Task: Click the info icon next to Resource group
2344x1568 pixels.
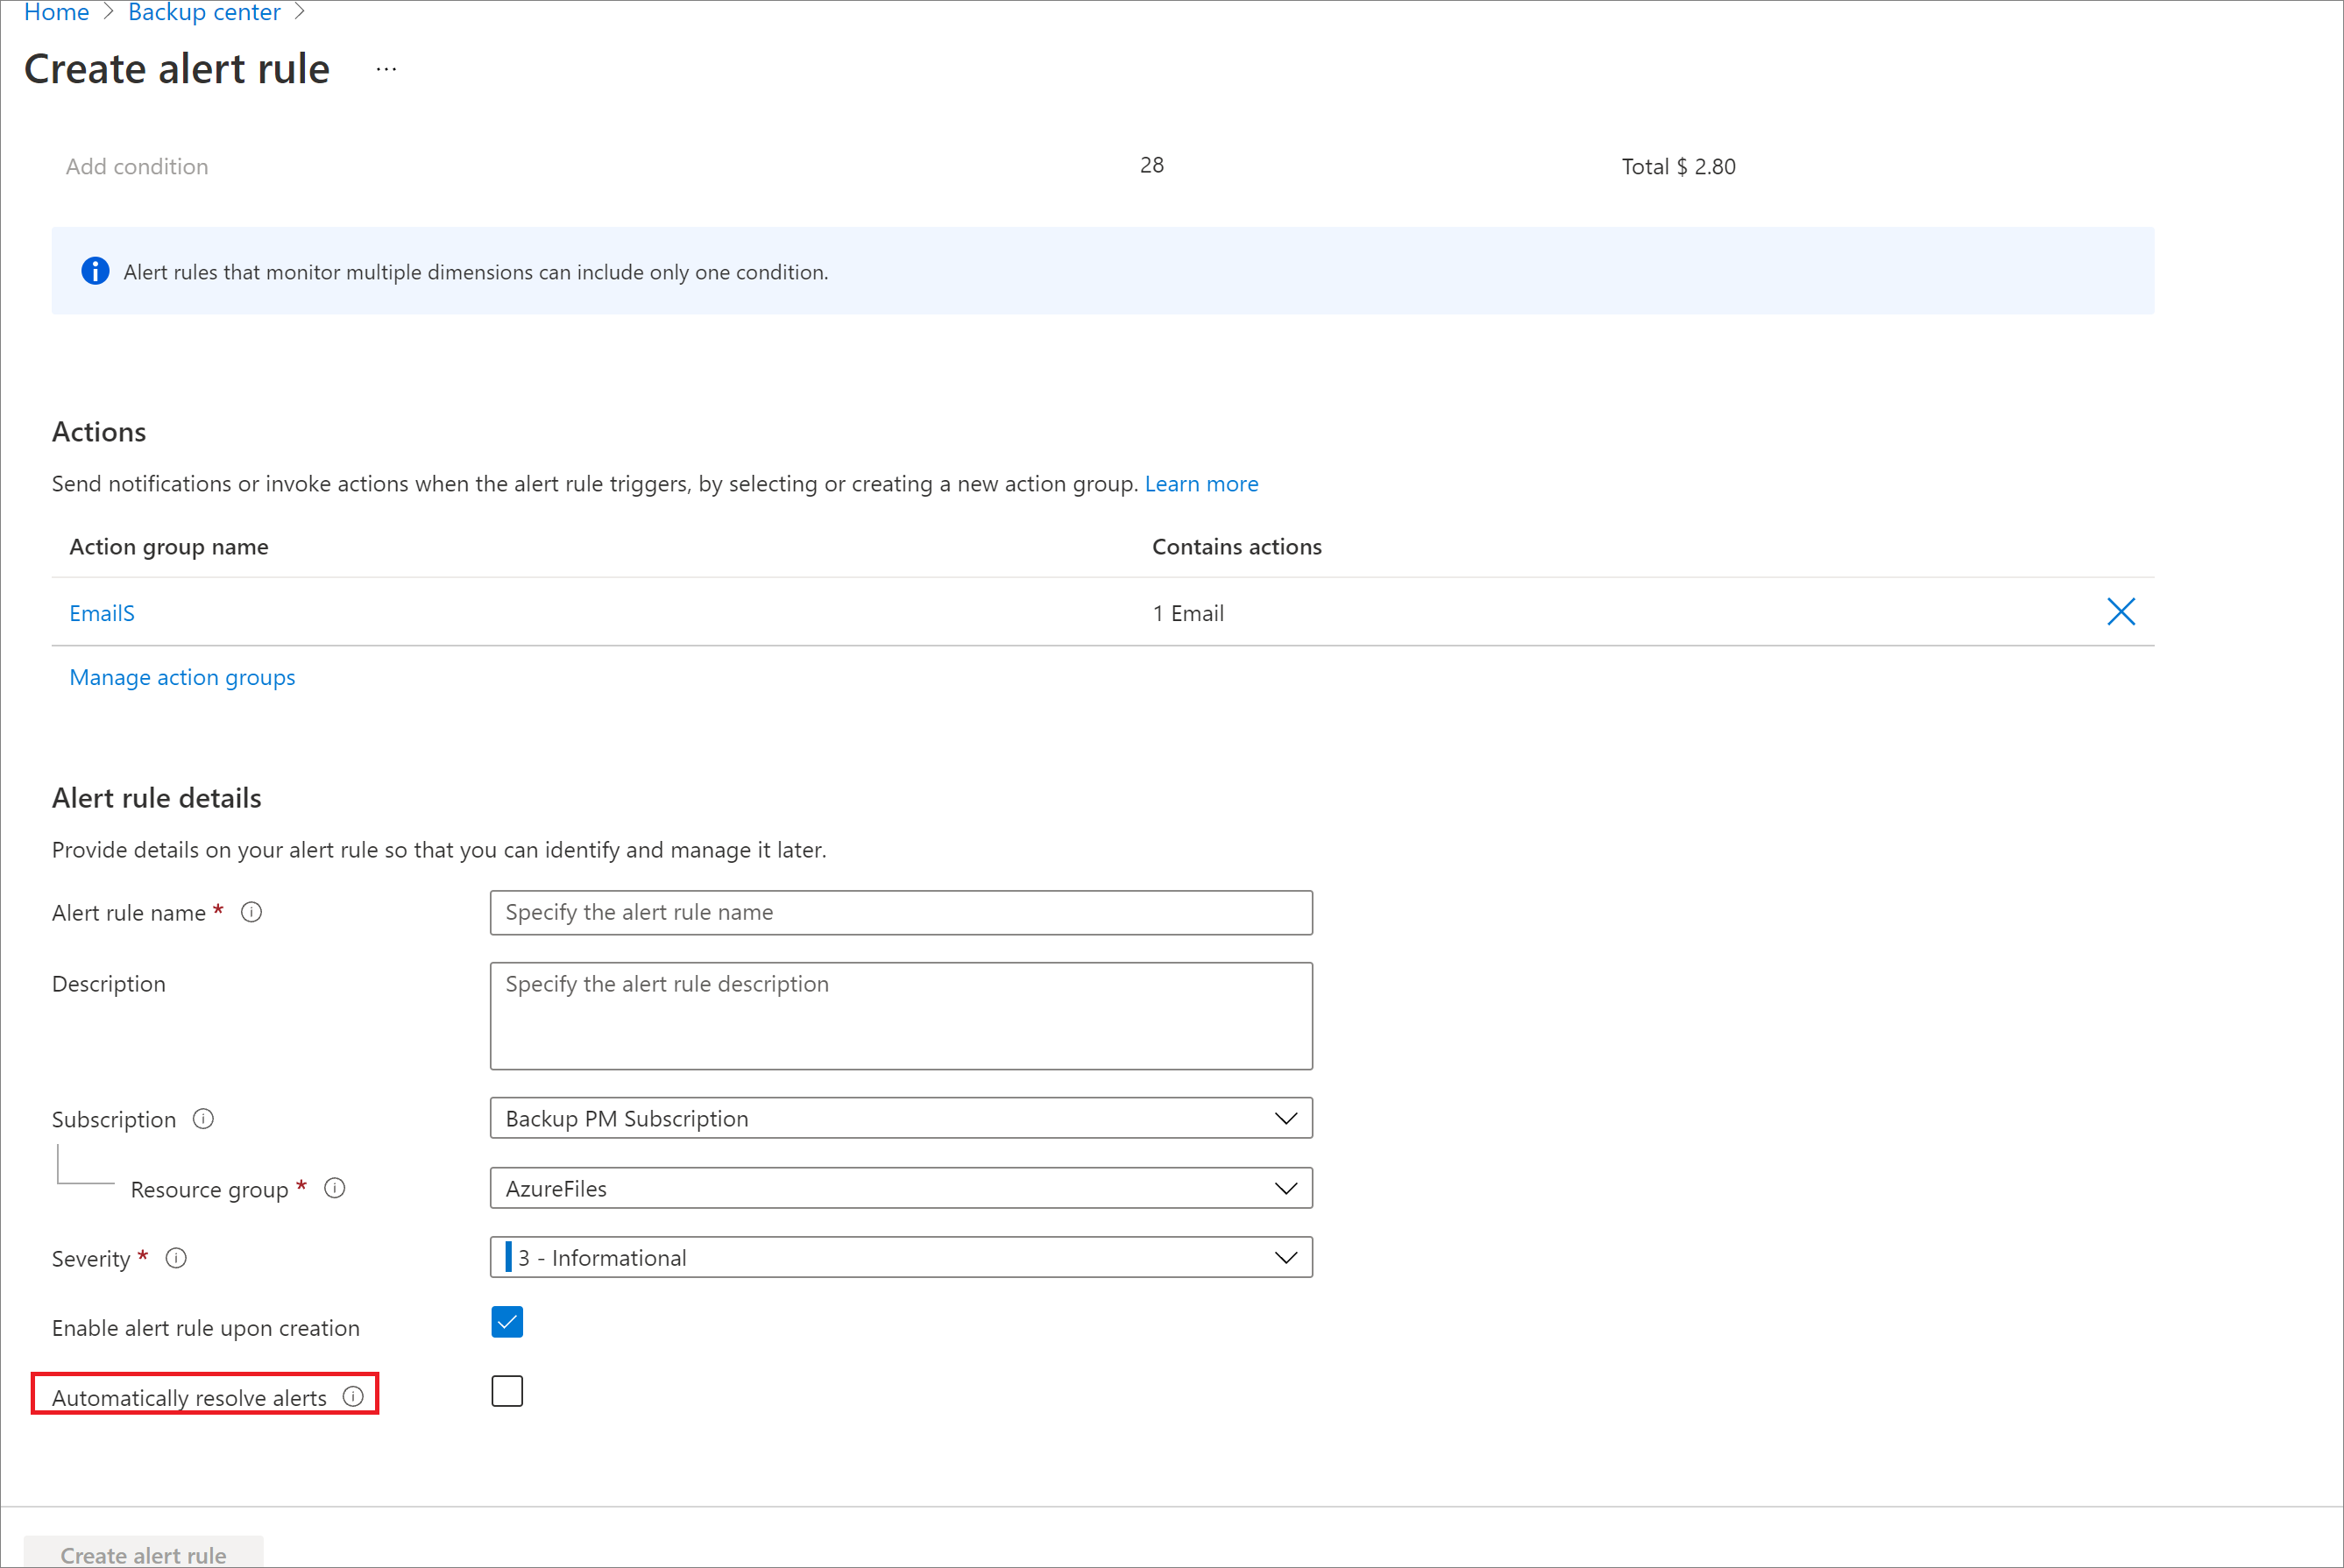Action: pyautogui.click(x=335, y=1188)
